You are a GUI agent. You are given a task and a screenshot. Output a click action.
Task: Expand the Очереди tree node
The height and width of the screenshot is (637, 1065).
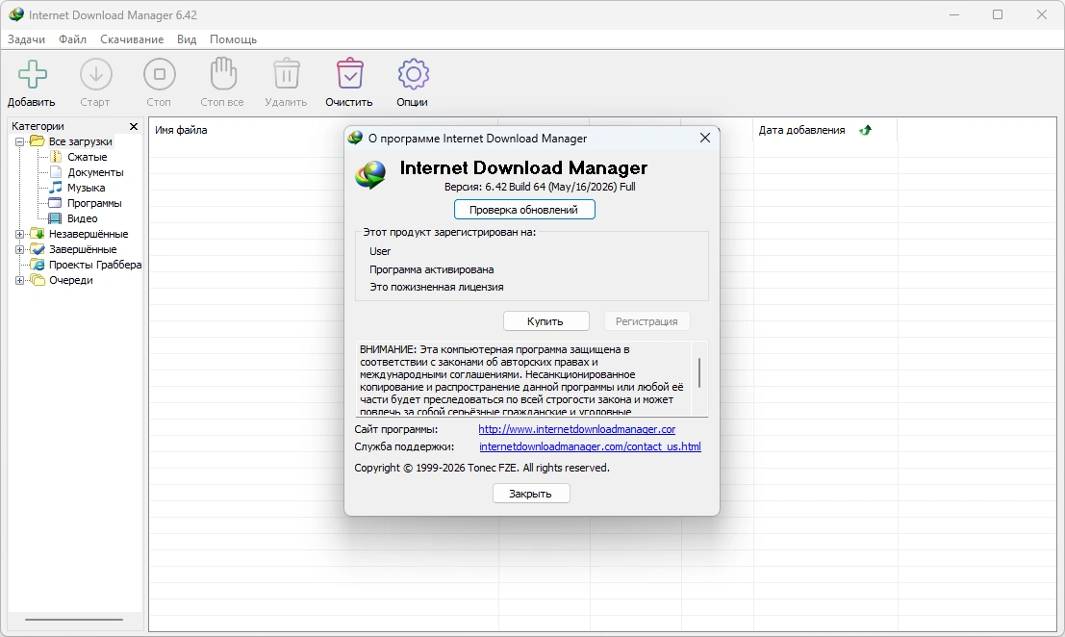tap(19, 280)
